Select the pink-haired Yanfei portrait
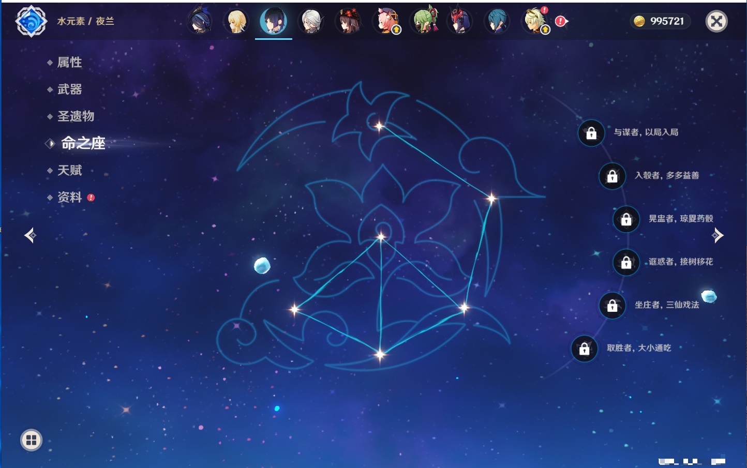 pos(386,22)
